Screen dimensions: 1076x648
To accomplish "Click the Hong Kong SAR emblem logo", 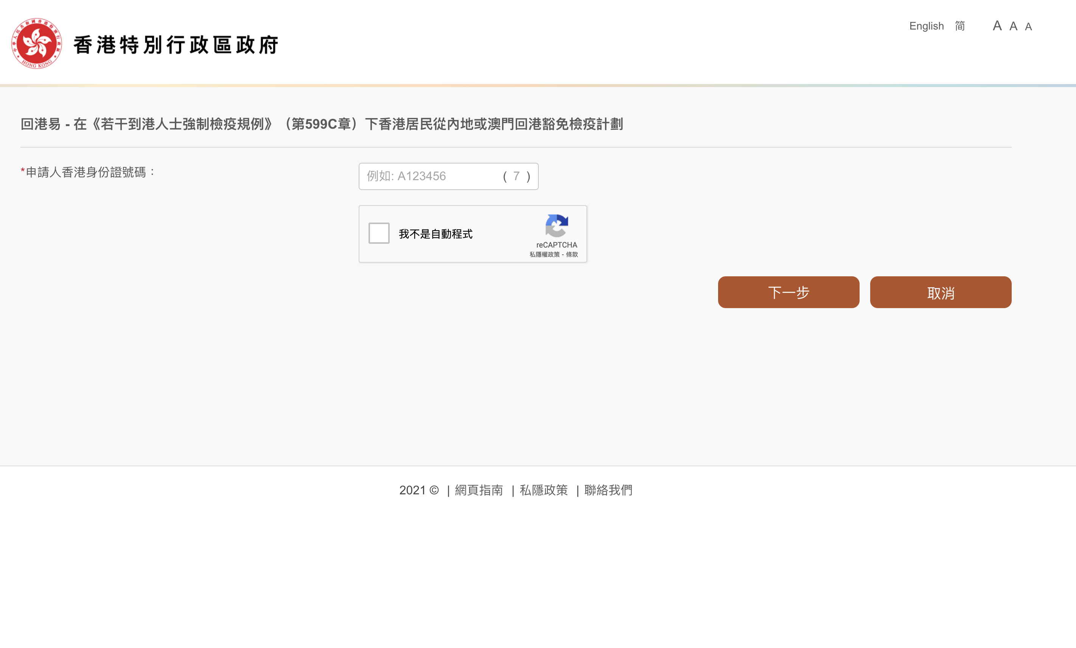I will click(37, 44).
